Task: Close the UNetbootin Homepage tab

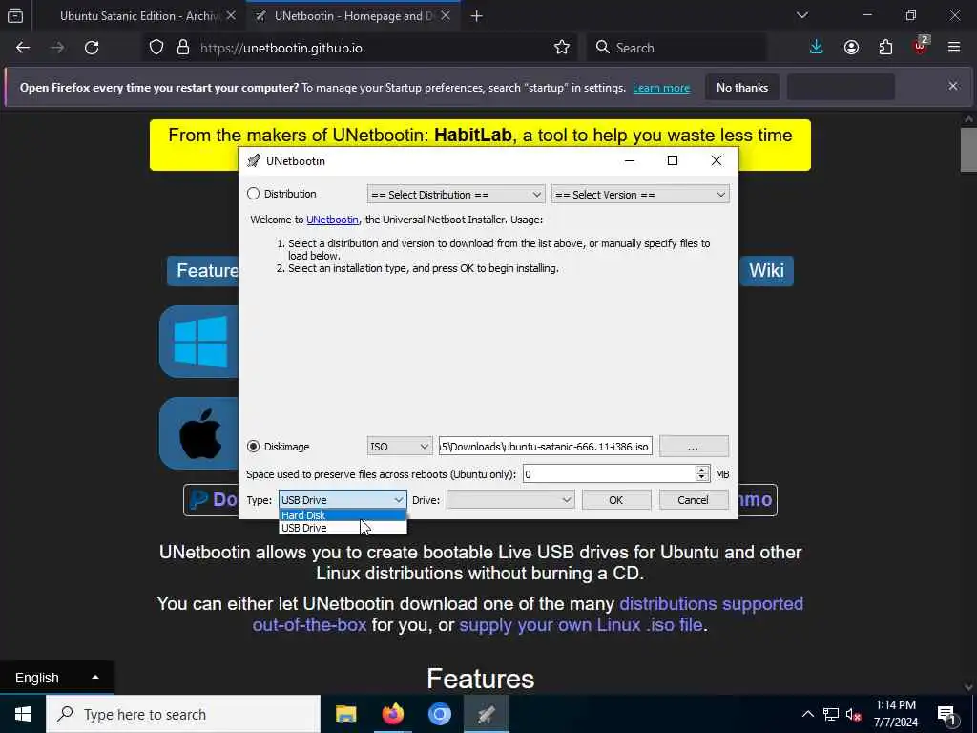Action: [446, 16]
